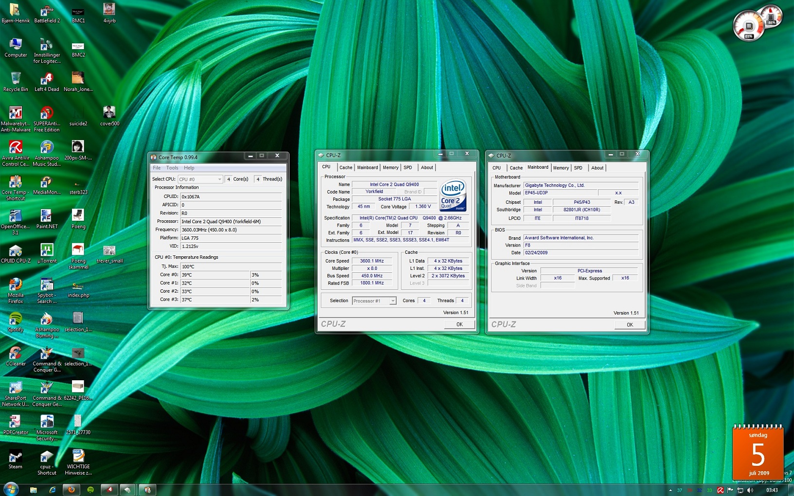Image resolution: width=794 pixels, height=496 pixels.
Task: Click the Frequency field in Core Temp
Action: coord(231,230)
